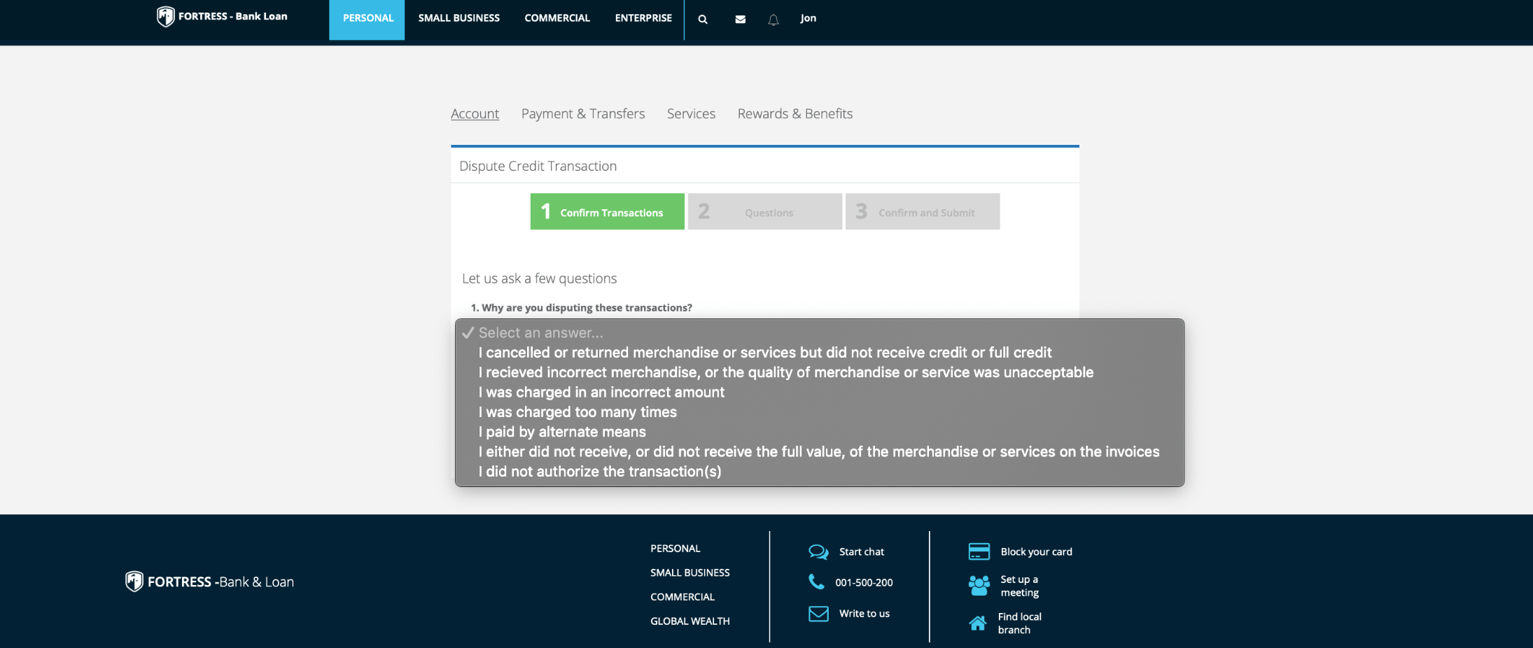Select 'I cancelled or returned merchandise' option

click(x=820, y=353)
